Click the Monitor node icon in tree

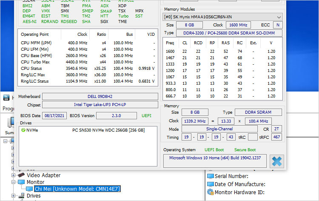[x=21, y=182]
